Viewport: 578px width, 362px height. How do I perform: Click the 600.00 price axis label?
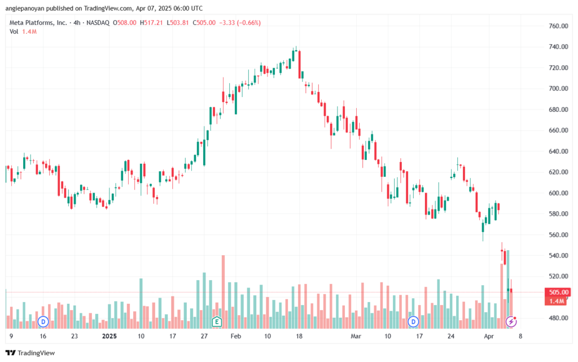click(x=558, y=193)
